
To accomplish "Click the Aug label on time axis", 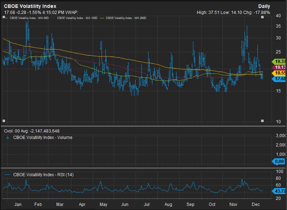I will 168,204.
